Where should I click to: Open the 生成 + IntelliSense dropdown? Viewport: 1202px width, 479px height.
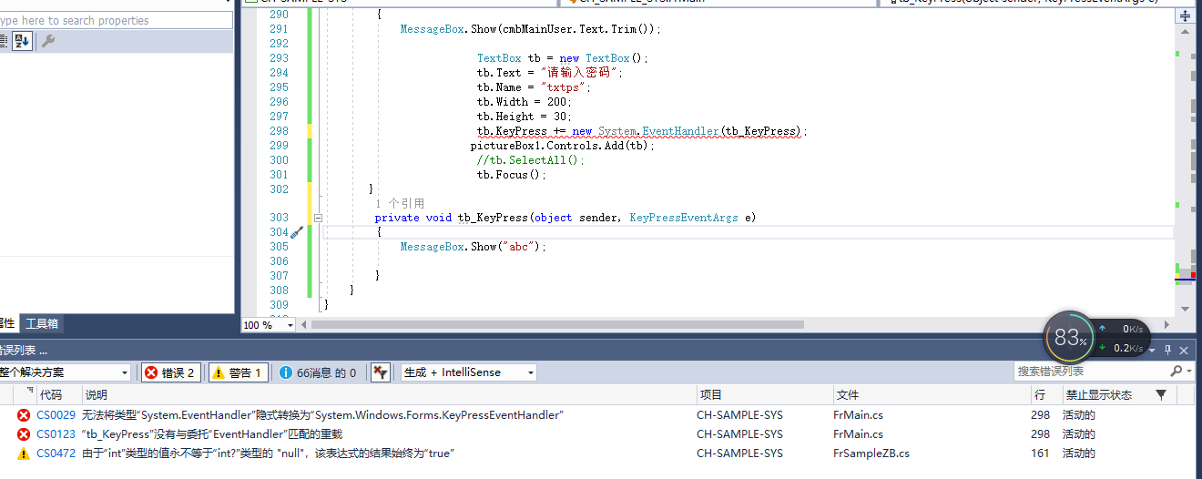[469, 372]
